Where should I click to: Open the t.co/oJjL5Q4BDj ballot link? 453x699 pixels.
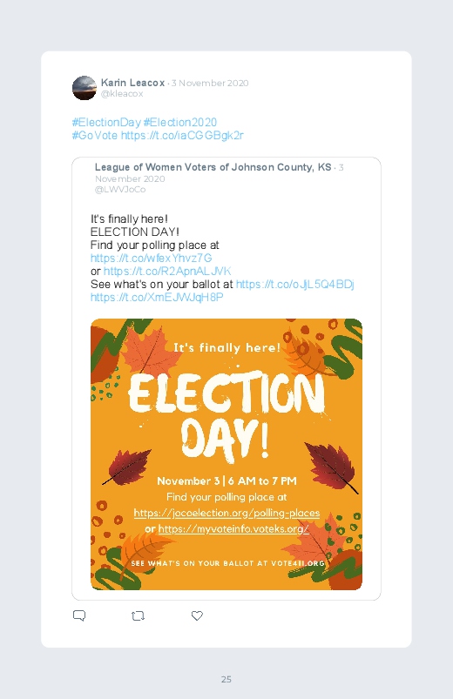[x=295, y=284]
